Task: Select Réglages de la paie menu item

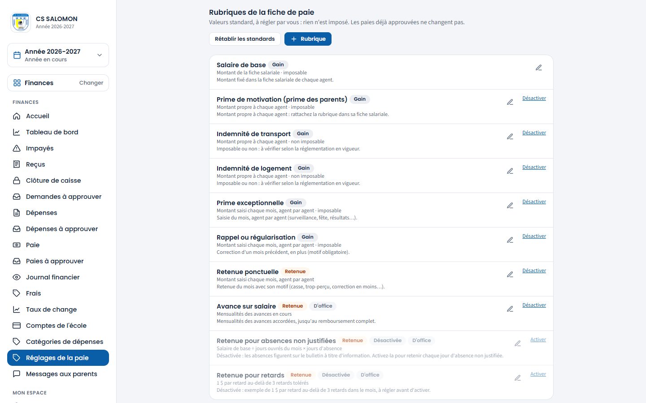Action: coord(58,358)
